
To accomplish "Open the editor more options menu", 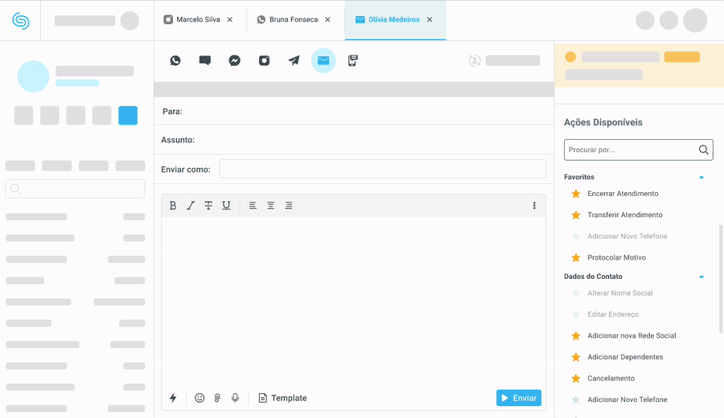I will click(x=534, y=206).
